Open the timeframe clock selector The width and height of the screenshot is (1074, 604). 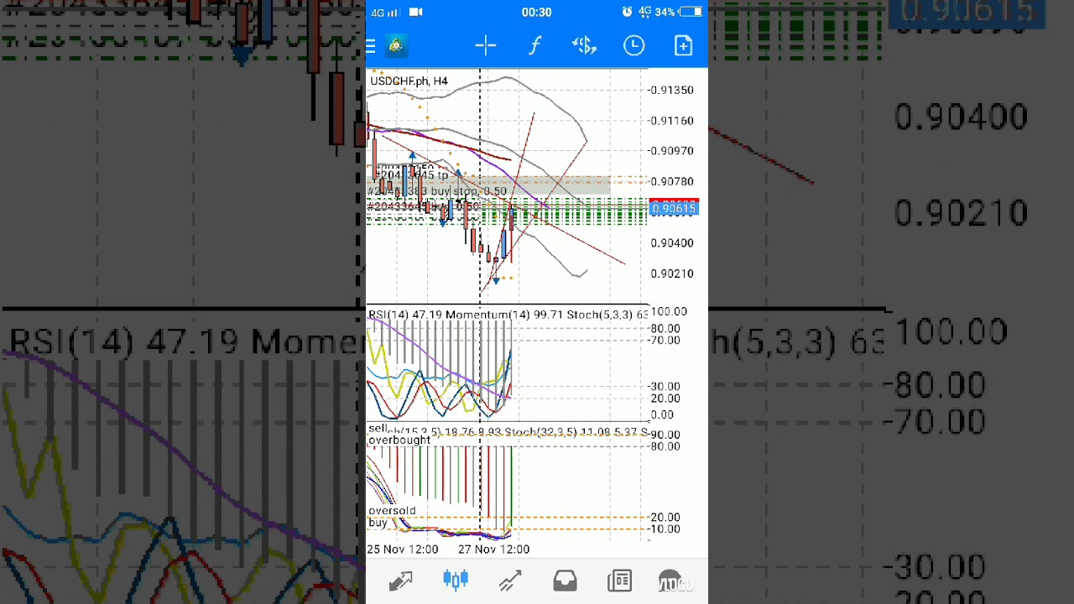point(633,45)
